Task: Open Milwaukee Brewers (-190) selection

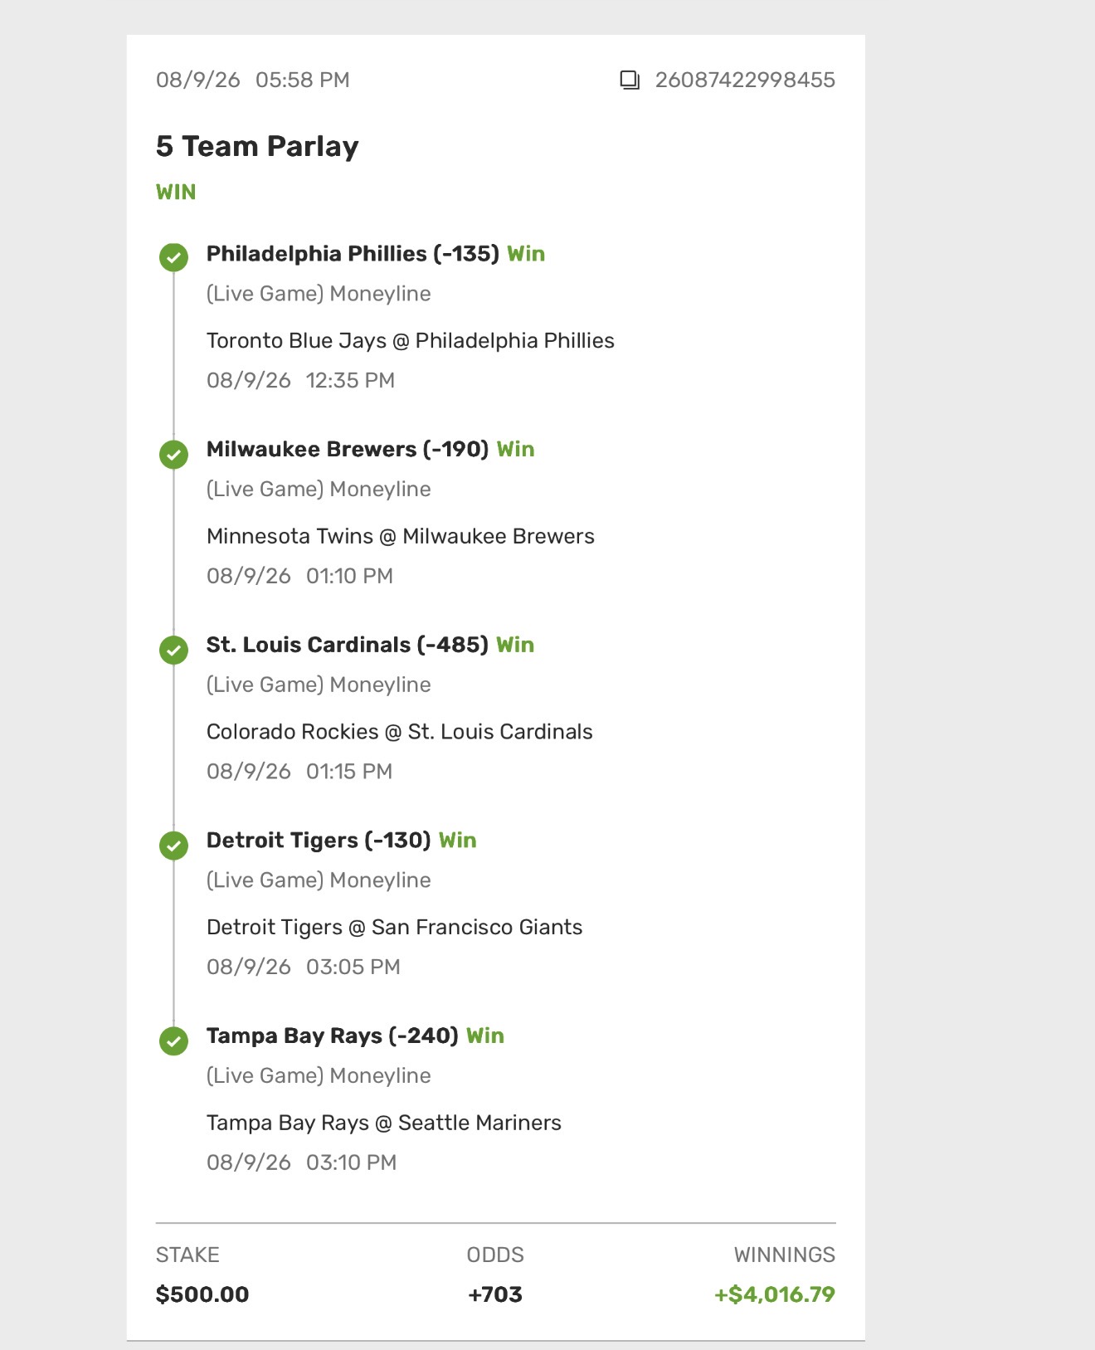Action: (x=348, y=450)
